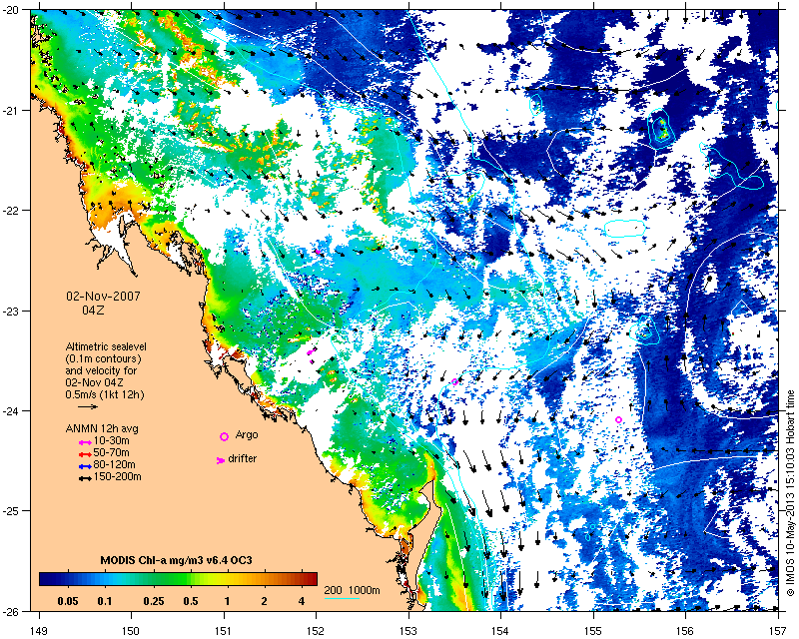Viewport: 799px width, 639px height.
Task: Select the drifter marker near -22.4 latitude
Action: coord(318,252)
